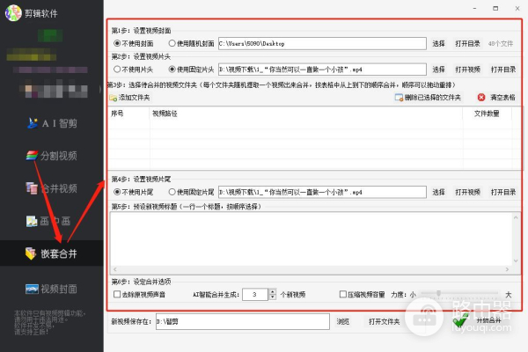Click the new video titles text area
This screenshot has width=528, height=352.
click(312, 238)
